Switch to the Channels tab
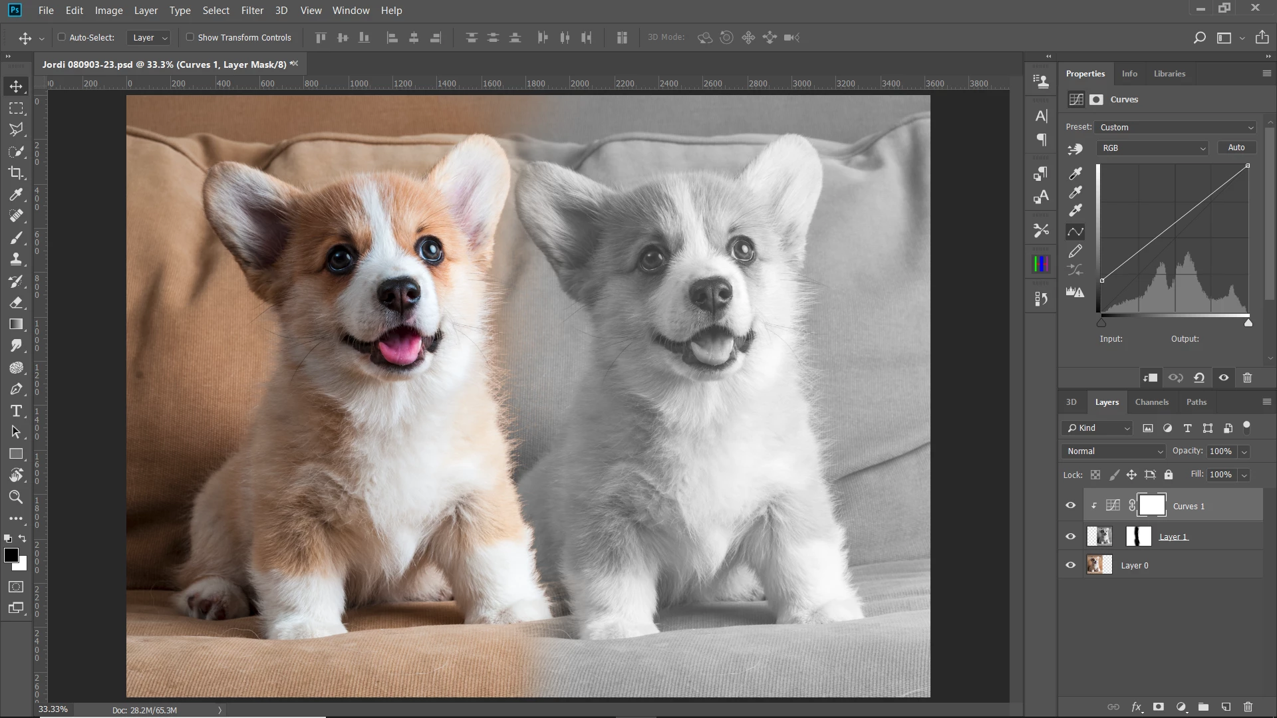 1151,402
